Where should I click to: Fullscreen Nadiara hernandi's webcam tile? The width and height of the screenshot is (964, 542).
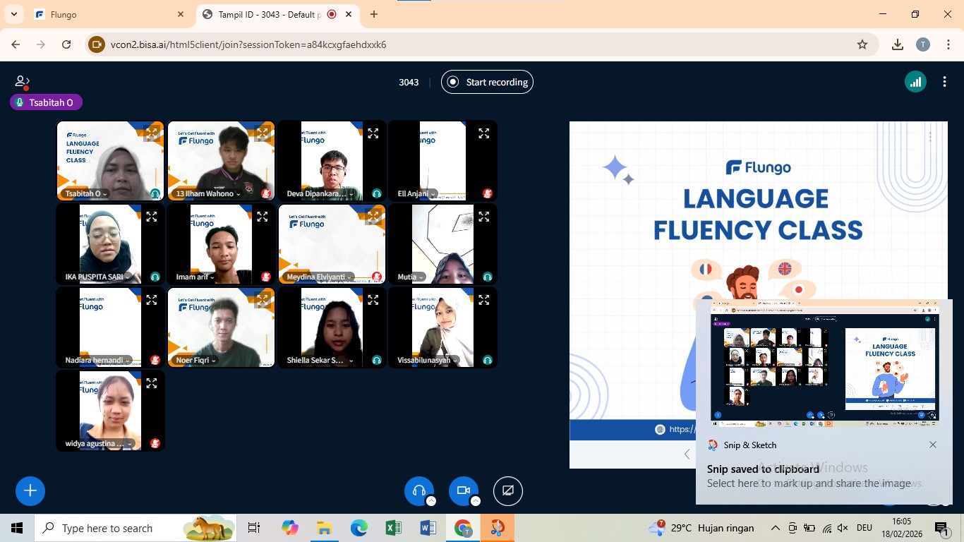click(x=152, y=299)
